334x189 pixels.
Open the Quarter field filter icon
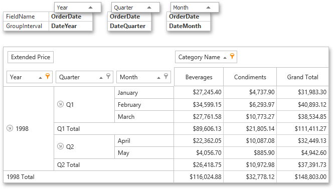click(108, 76)
